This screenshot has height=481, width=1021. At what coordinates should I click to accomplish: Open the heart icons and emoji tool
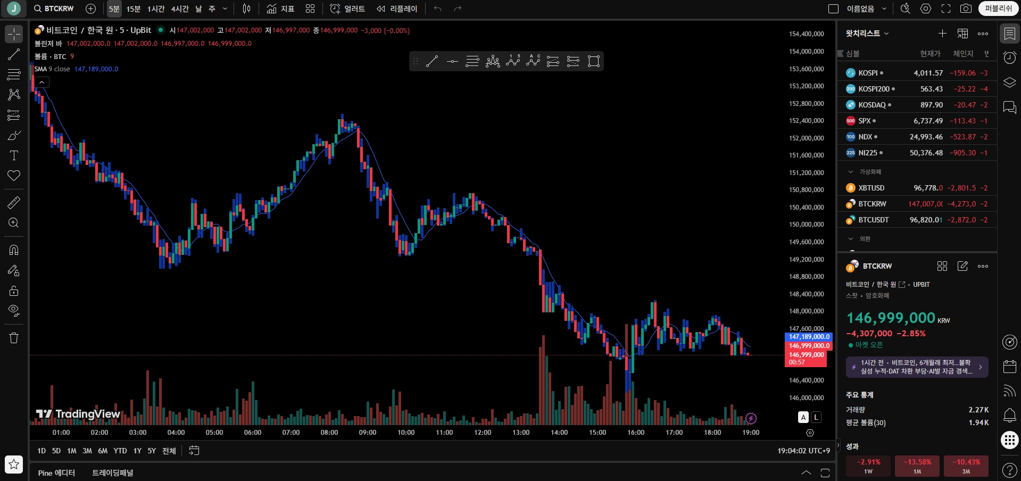coord(14,176)
